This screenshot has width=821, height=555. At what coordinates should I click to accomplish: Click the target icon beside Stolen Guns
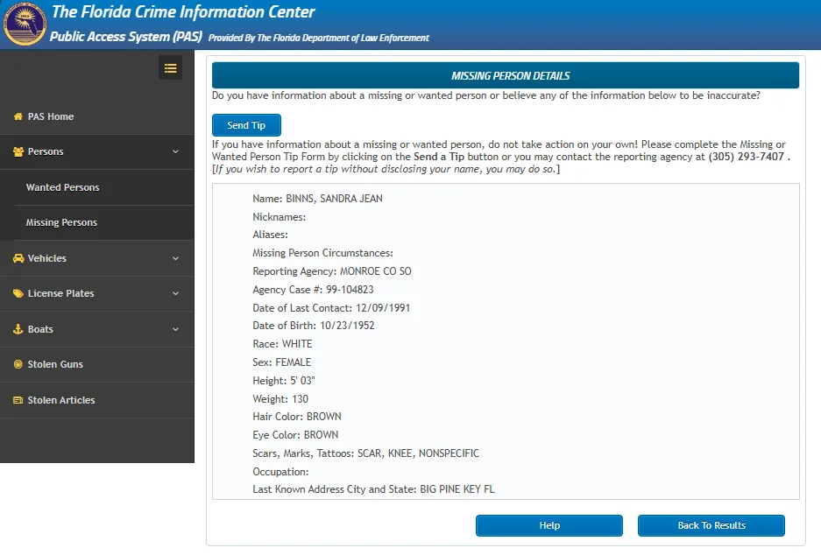pyautogui.click(x=18, y=364)
